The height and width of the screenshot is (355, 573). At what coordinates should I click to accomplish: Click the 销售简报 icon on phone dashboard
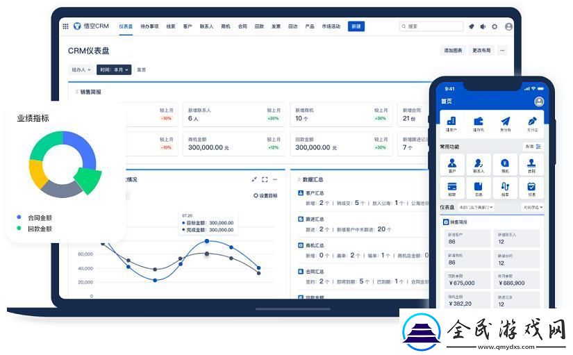point(445,222)
